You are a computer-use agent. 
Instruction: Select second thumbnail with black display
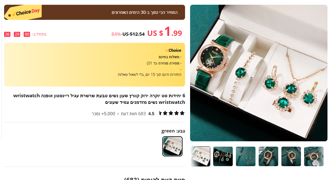(223, 156)
